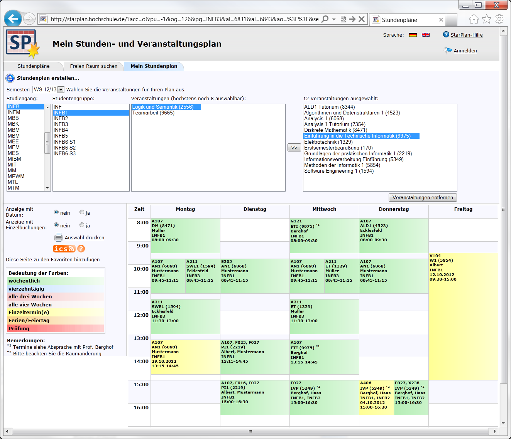Click the Einzeltermin(e) yellow color legend

[x=56, y=313]
